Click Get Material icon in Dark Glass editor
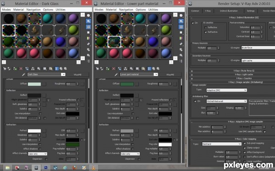 click(x=5, y=69)
